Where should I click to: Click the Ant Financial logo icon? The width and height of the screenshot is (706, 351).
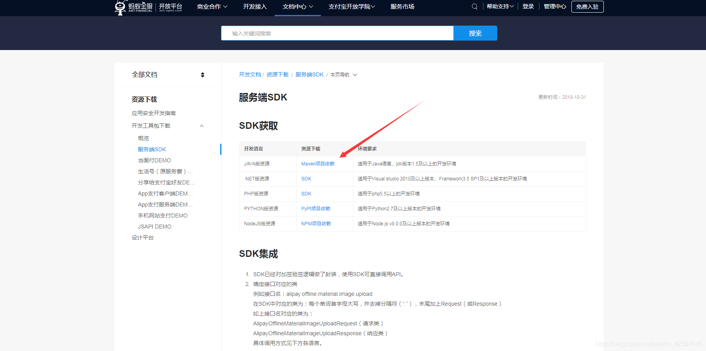(120, 7)
